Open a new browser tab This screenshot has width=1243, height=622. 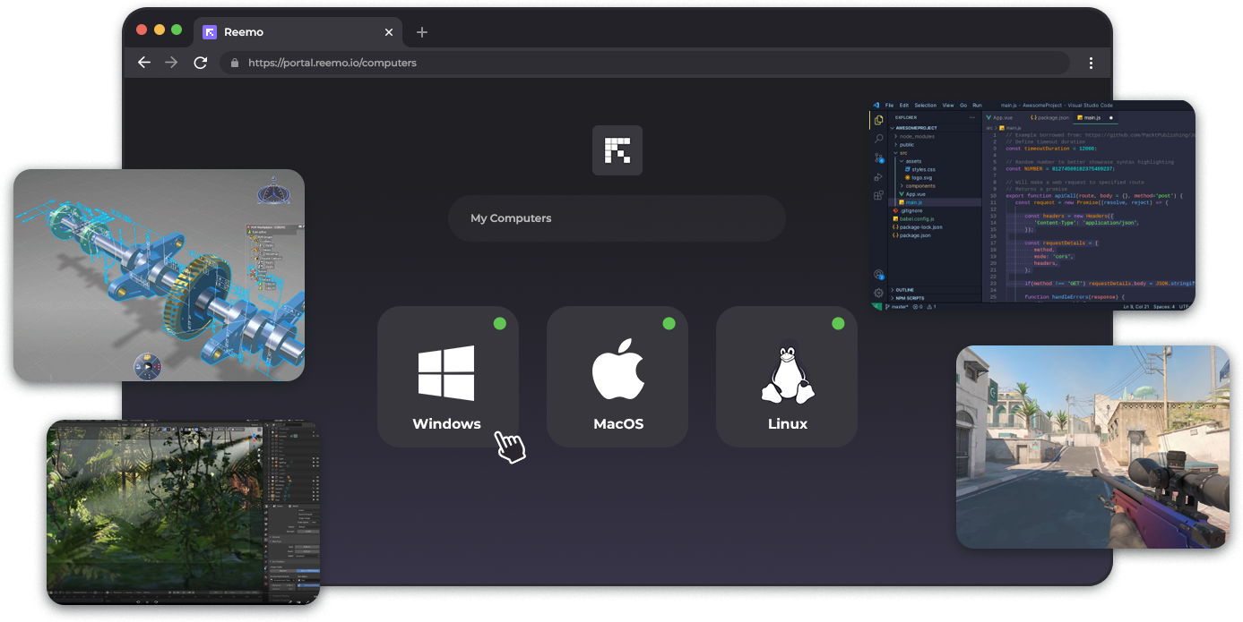coord(422,32)
